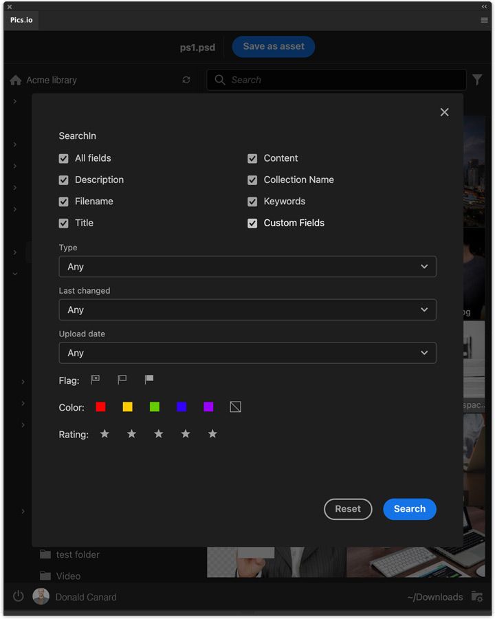The height and width of the screenshot is (619, 495).
Task: Select the Pics.io panel tab
Action: (x=21, y=20)
